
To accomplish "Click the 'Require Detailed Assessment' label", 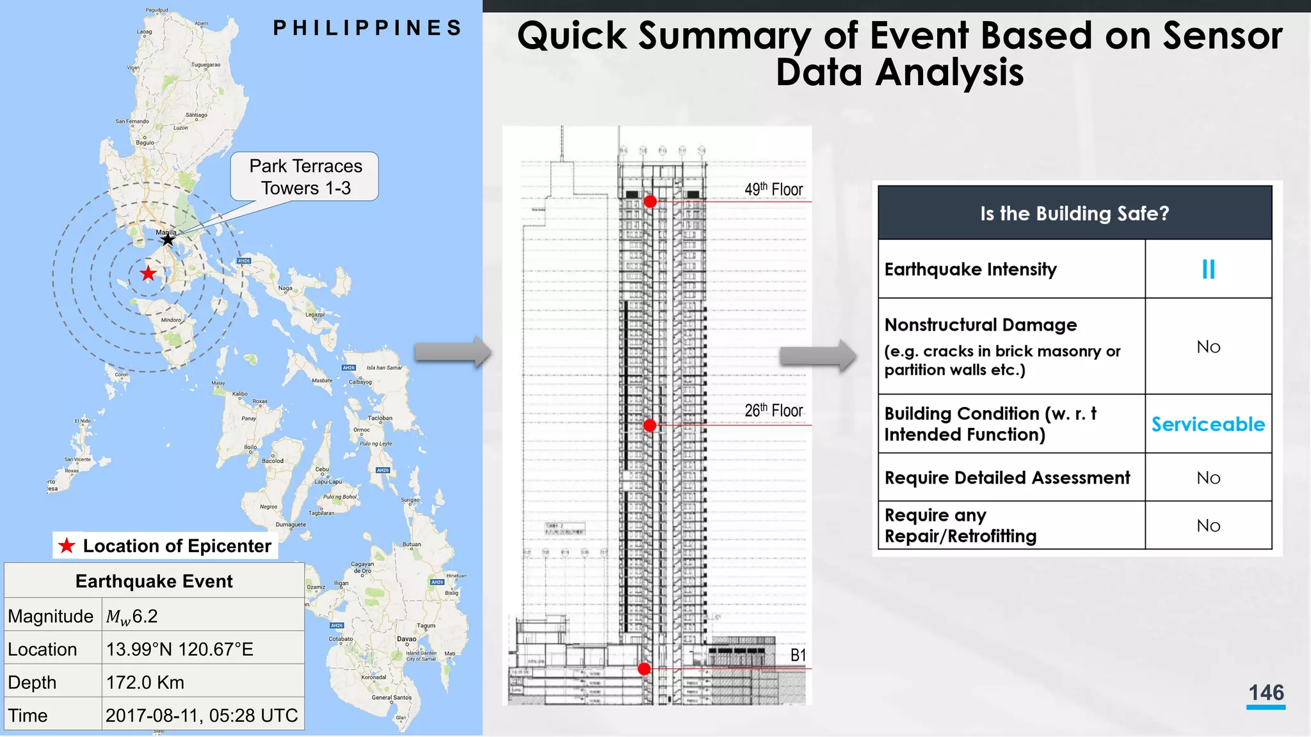I will pyautogui.click(x=1007, y=478).
